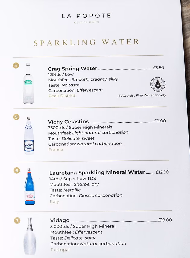Click the Portugal origin label

(x=60, y=250)
